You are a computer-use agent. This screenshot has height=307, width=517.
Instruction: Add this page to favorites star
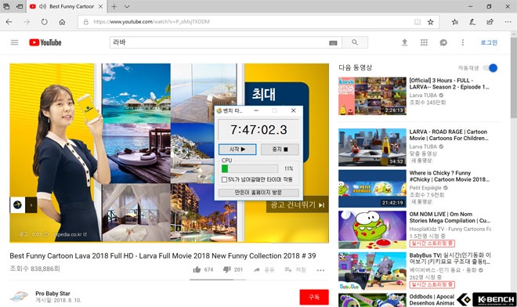coord(430,22)
